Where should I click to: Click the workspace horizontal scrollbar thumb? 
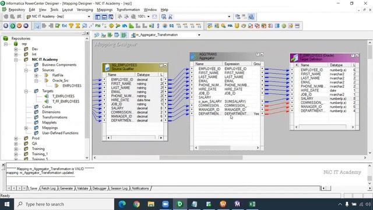pos(201,157)
